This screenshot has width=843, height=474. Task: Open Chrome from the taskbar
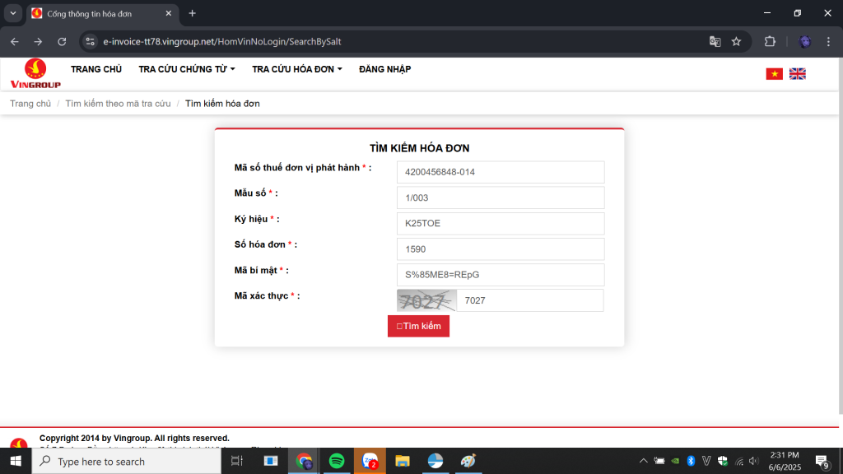[x=304, y=461]
